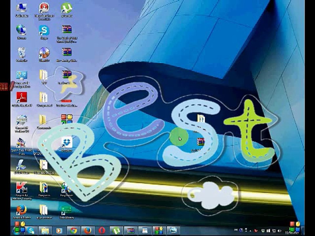The width and height of the screenshot is (315, 236).
Task: Open the folder next to Kaspersky
Action: (x=44, y=189)
